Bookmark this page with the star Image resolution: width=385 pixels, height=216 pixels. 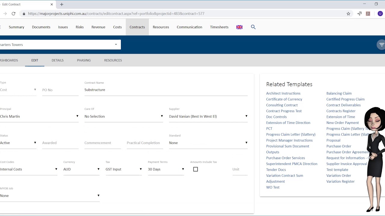pyautogui.click(x=348, y=13)
